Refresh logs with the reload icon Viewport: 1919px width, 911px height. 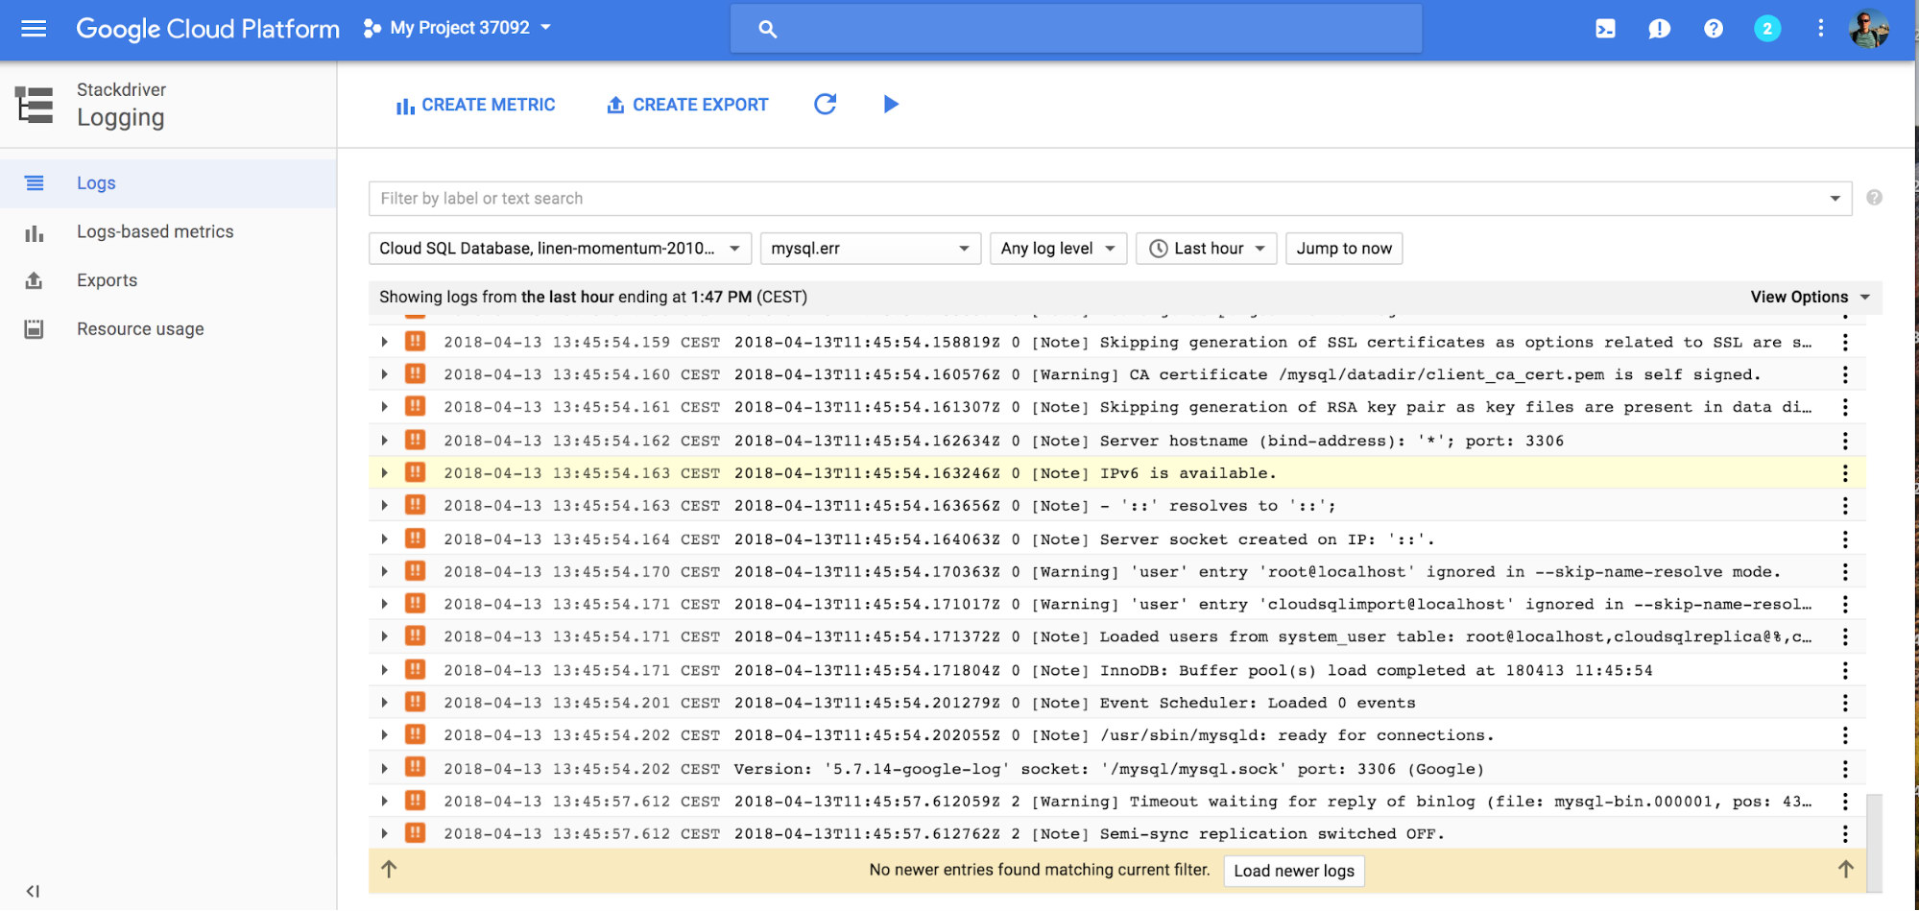pos(826,104)
